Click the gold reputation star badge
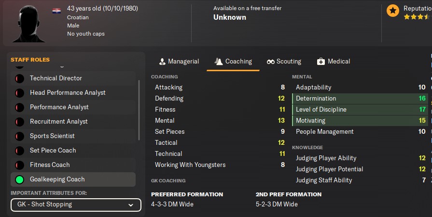Viewport: 432px width, 217px height. 393,10
